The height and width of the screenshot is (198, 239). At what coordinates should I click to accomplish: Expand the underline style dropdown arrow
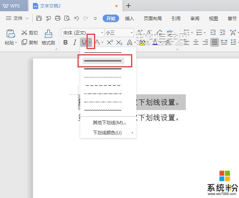tap(90, 42)
